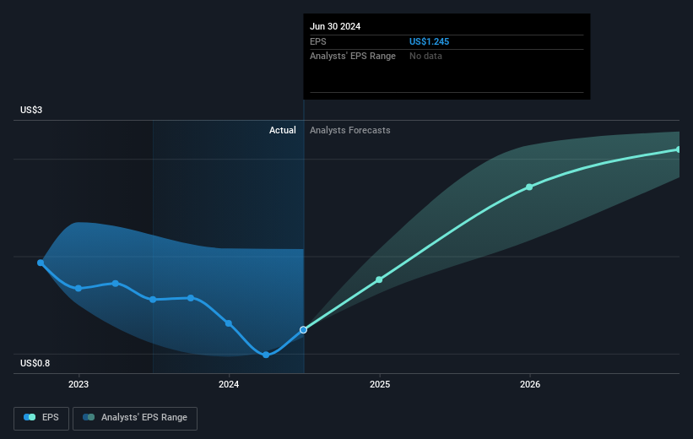Click the 2023 x-axis label

79,384
